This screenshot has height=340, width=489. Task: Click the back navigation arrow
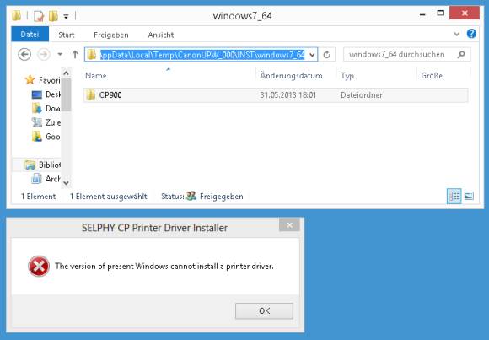tap(24, 55)
